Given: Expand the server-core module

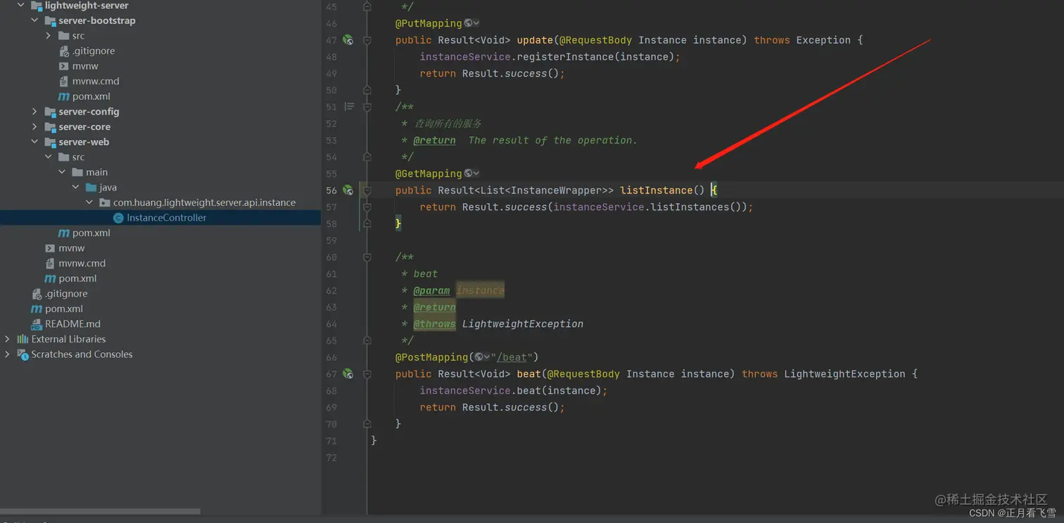Looking at the screenshot, I should (x=34, y=127).
